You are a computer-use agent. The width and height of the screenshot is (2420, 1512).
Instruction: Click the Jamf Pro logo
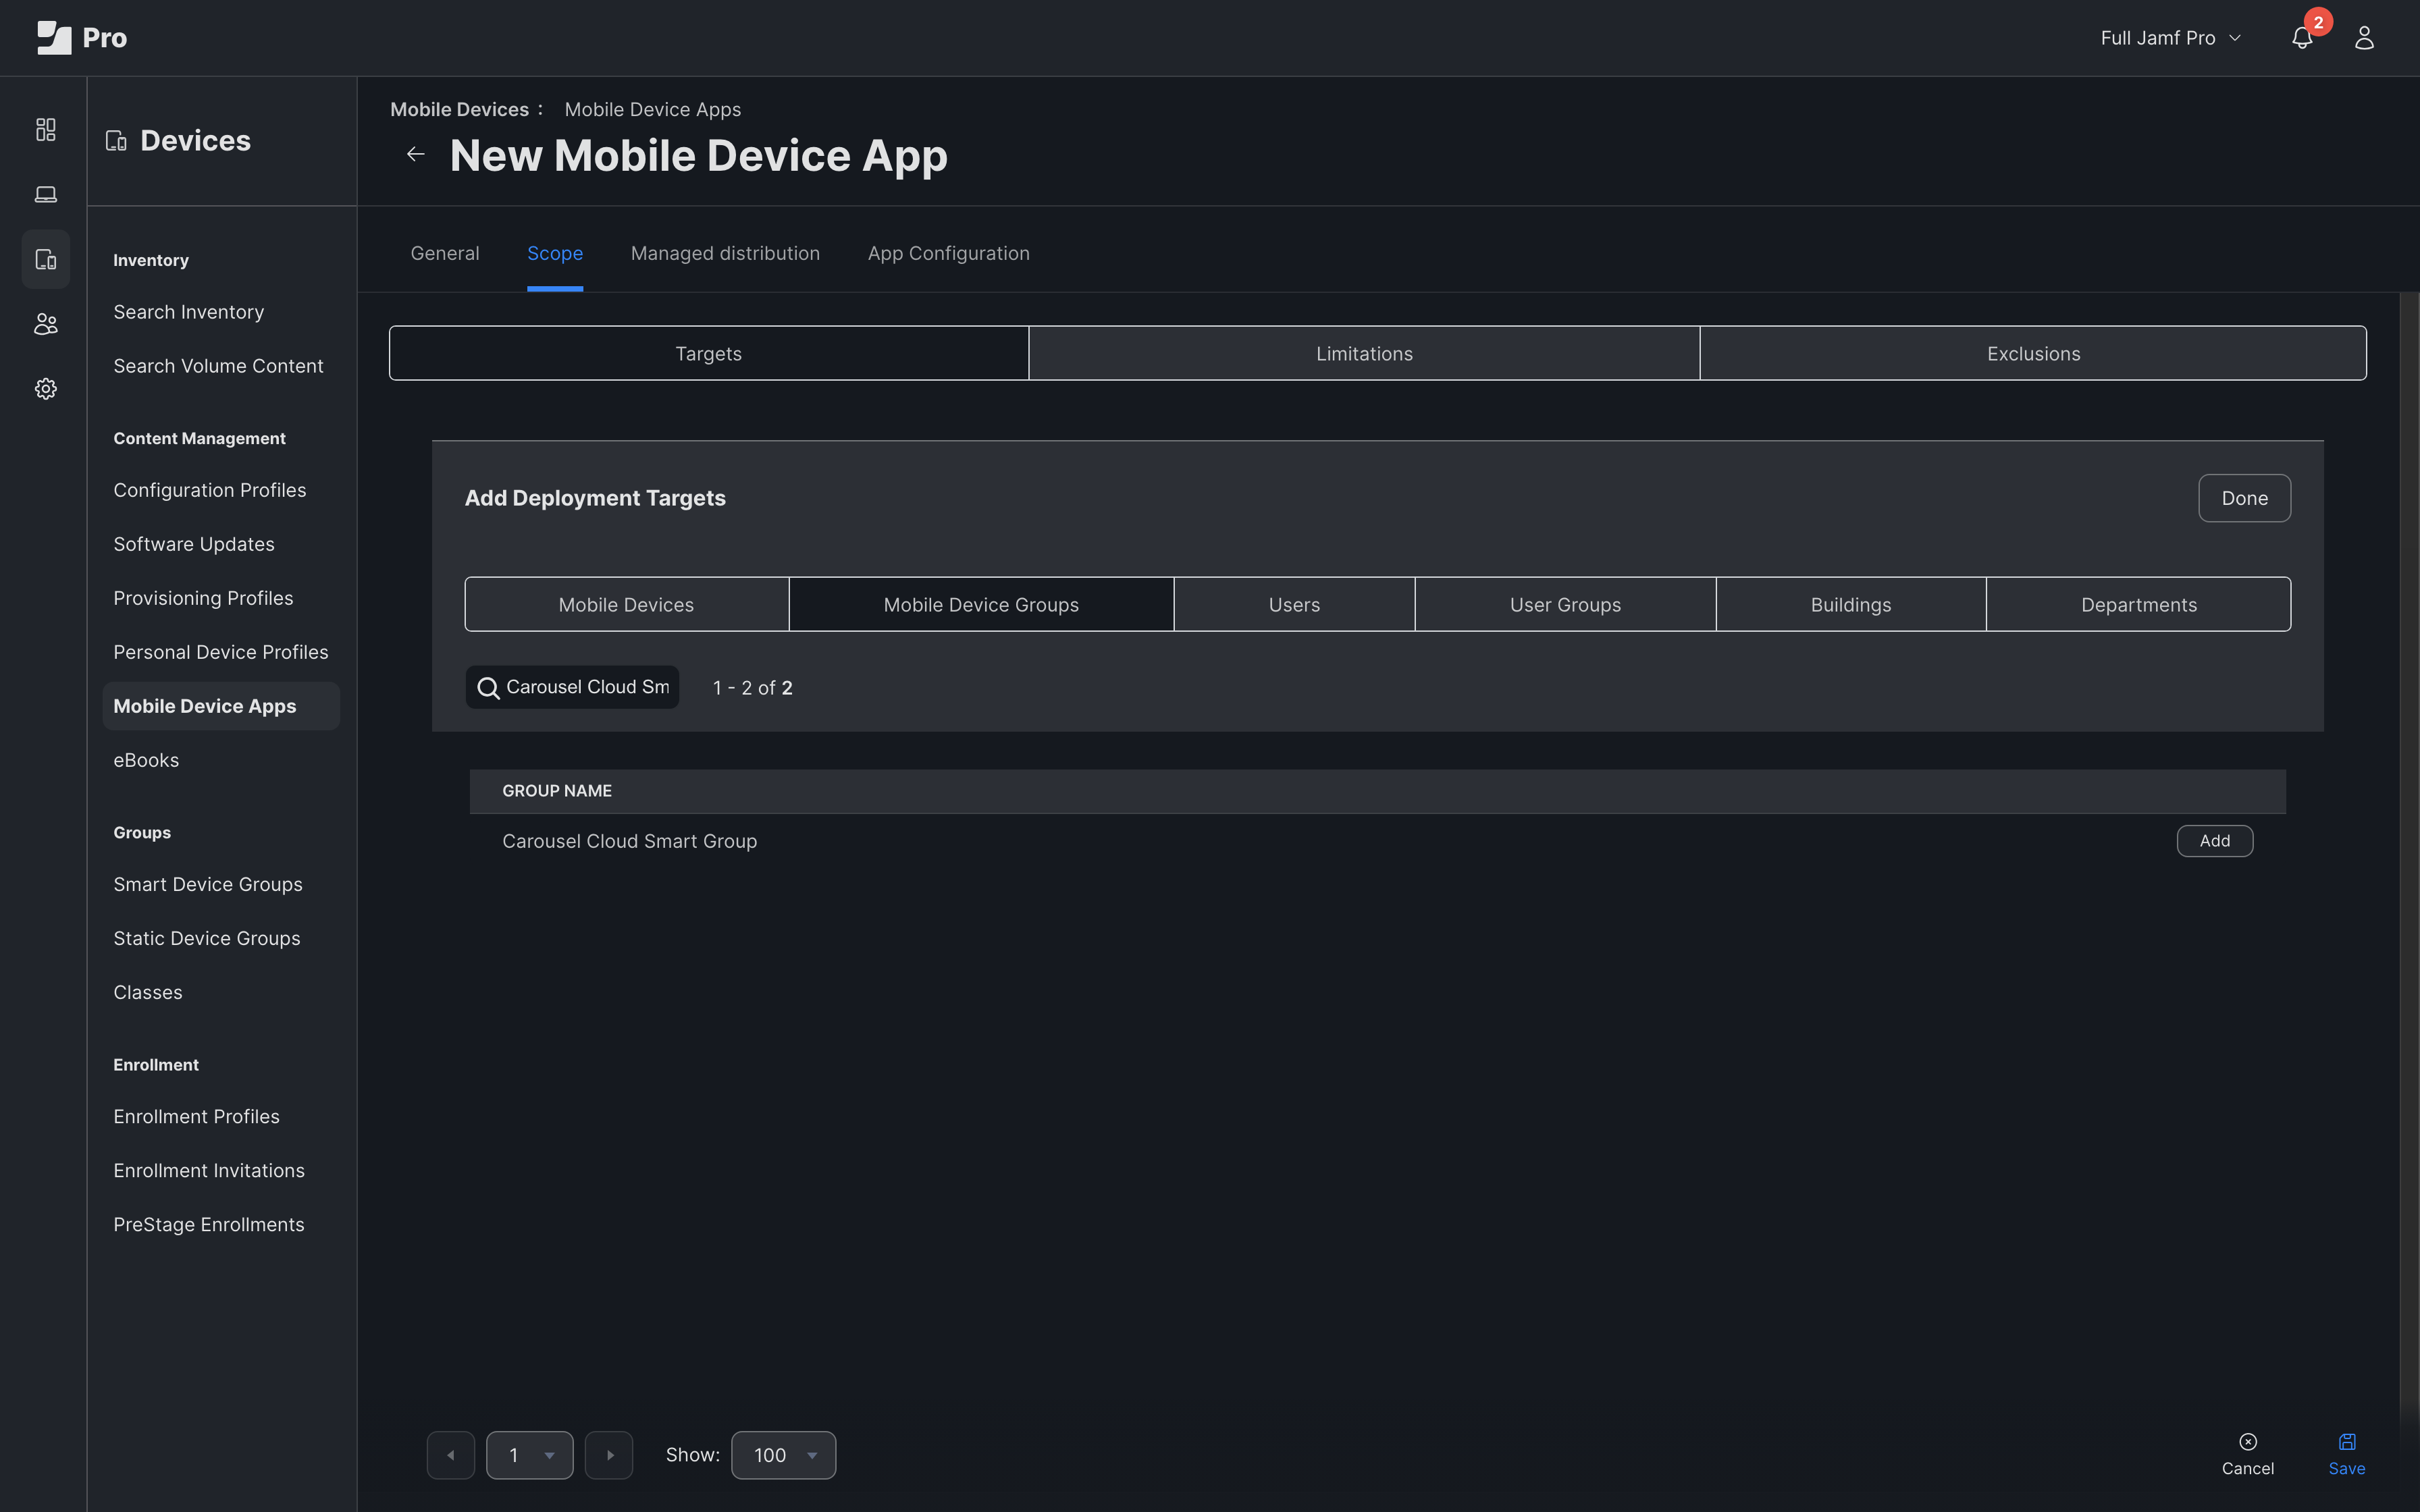pos(82,38)
